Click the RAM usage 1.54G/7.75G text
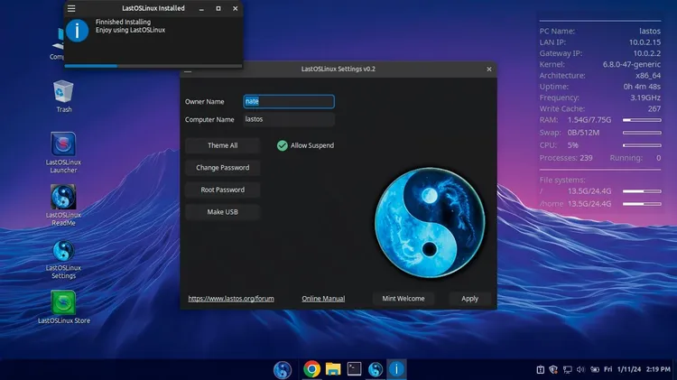This screenshot has width=677, height=380. (589, 120)
